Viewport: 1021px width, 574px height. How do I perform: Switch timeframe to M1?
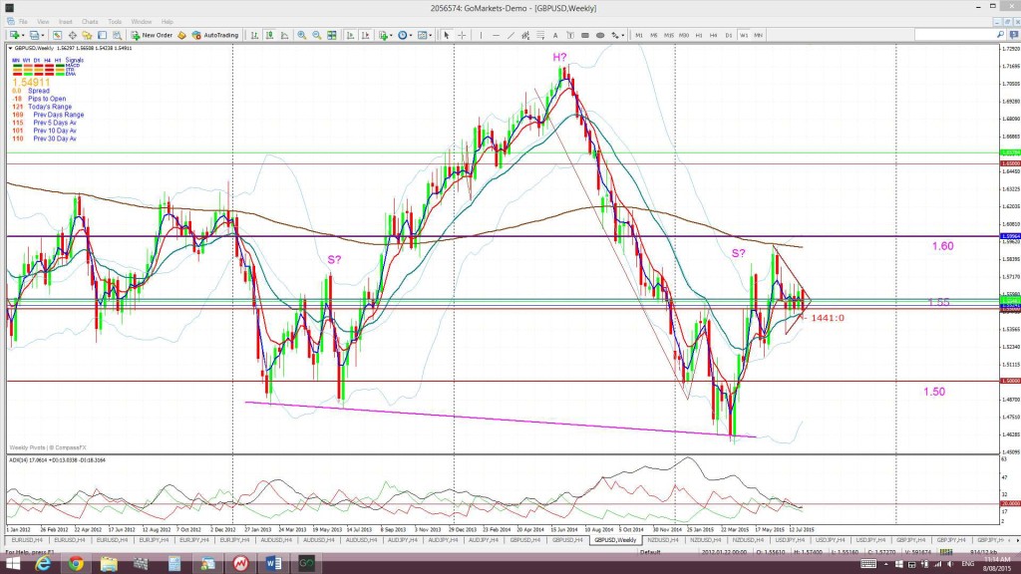[x=639, y=35]
